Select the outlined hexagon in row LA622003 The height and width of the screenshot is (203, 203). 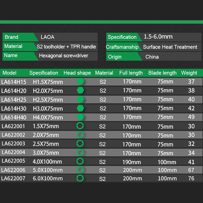(x=80, y=143)
